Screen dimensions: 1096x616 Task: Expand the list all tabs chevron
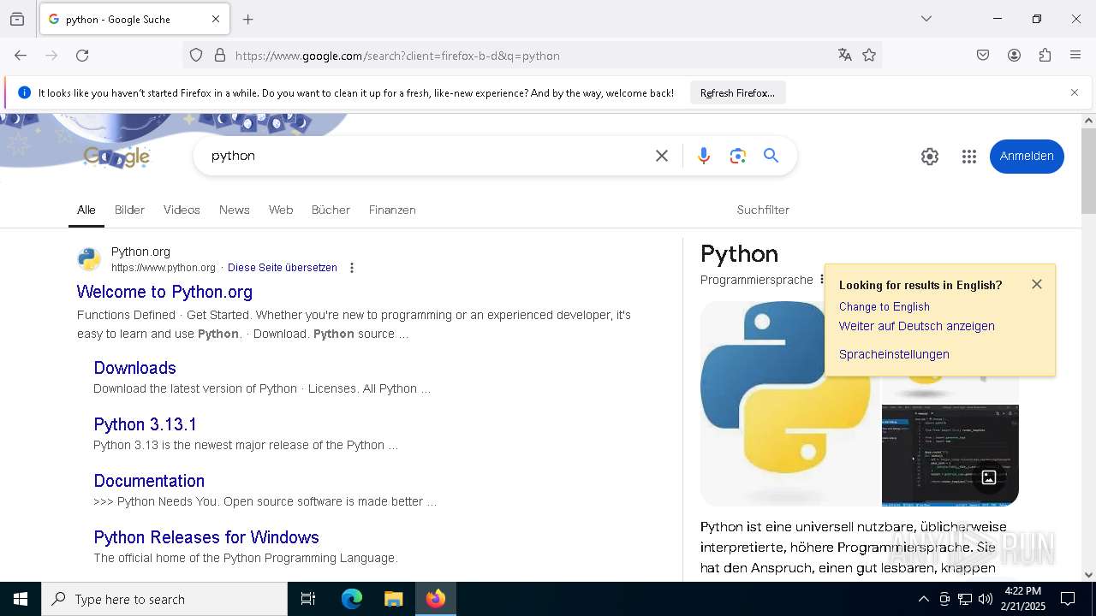click(926, 19)
